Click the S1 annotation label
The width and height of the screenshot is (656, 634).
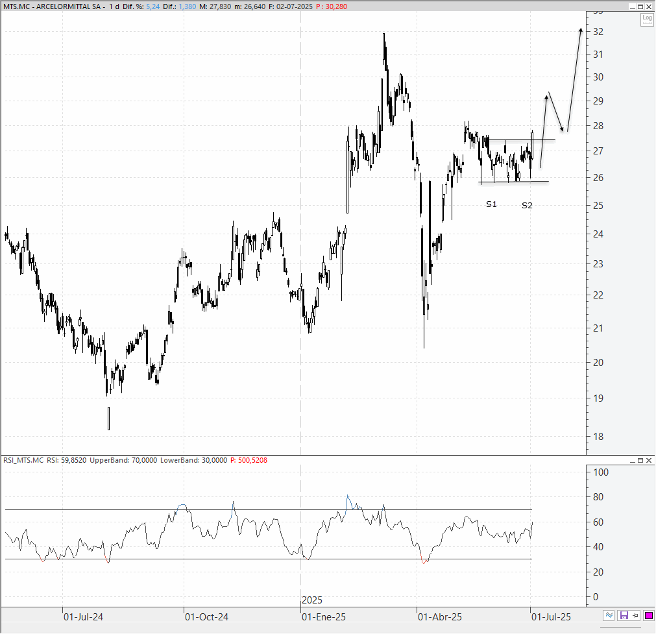491,204
